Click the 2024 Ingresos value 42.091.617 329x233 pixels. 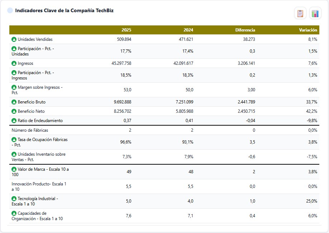183,63
